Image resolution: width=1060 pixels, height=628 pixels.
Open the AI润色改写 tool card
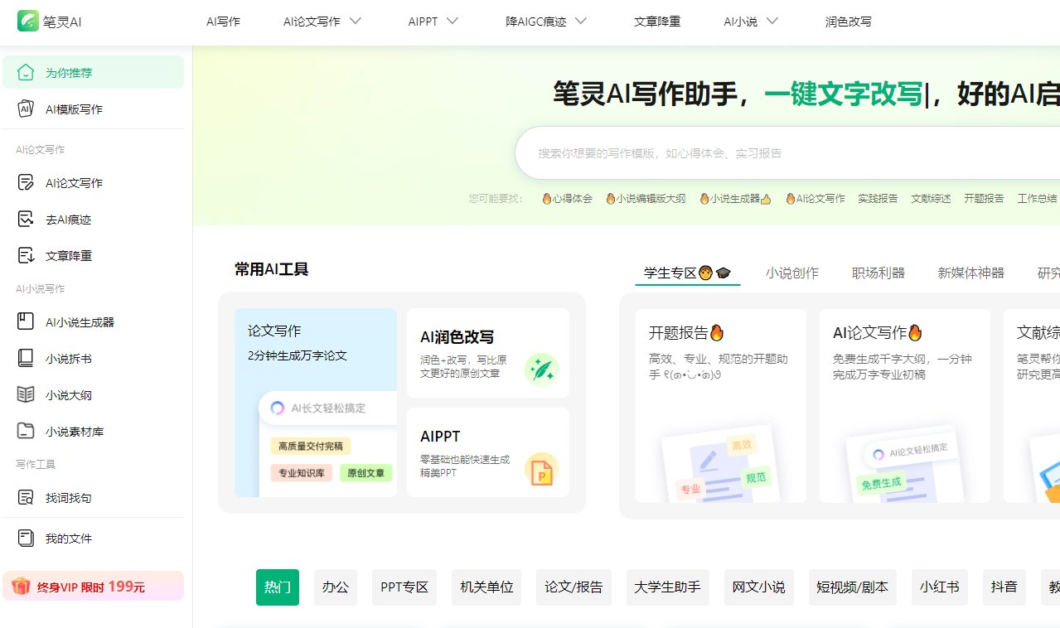click(x=488, y=353)
